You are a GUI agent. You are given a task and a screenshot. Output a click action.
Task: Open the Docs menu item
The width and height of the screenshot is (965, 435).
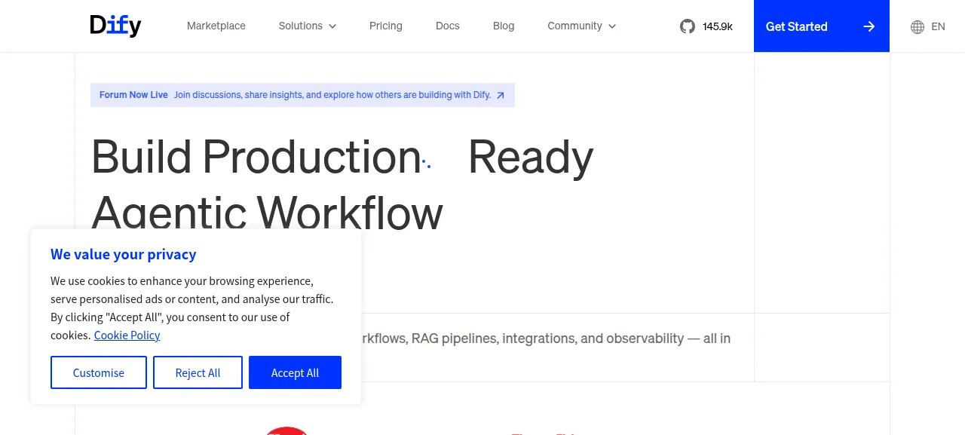click(448, 26)
